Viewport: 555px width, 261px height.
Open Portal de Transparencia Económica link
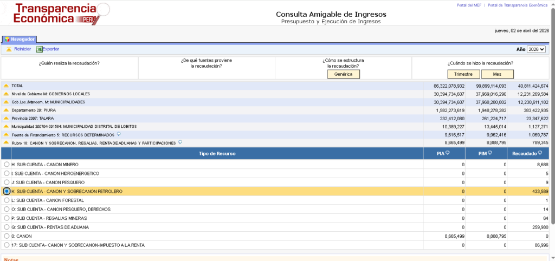pos(518,5)
